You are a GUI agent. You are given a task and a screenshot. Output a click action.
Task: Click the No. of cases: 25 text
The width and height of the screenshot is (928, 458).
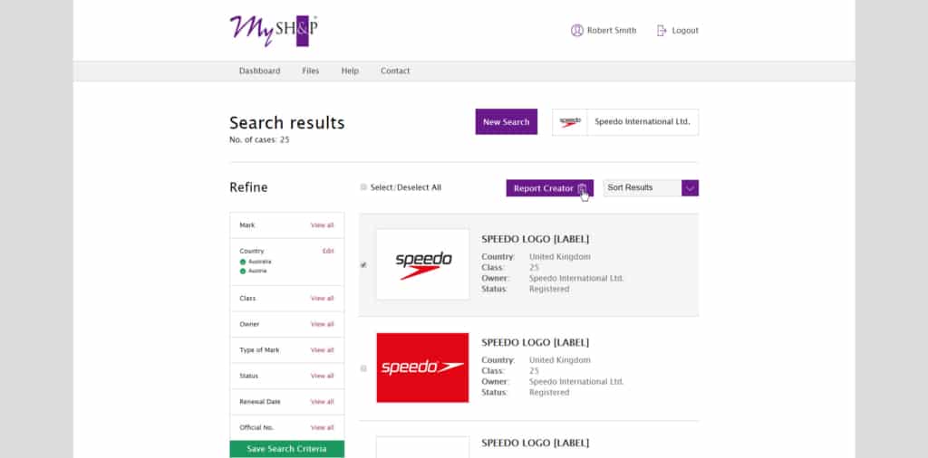click(259, 140)
